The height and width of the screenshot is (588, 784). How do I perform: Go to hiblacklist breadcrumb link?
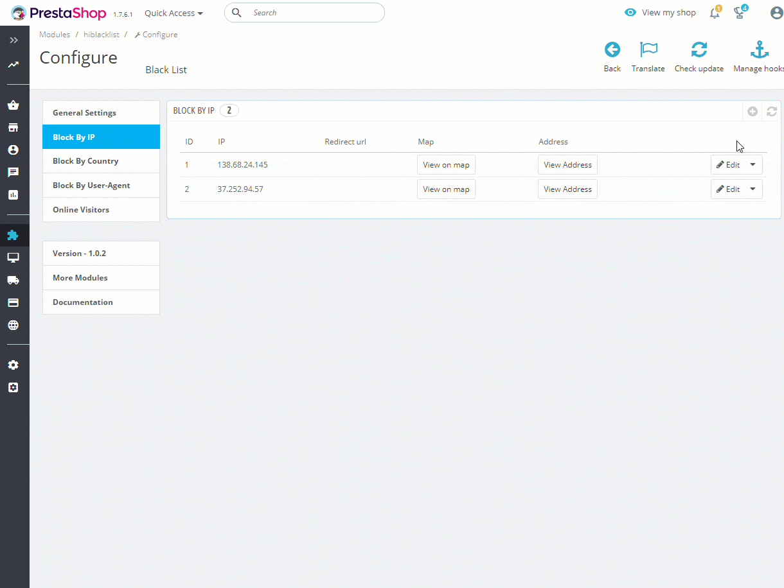coord(102,35)
